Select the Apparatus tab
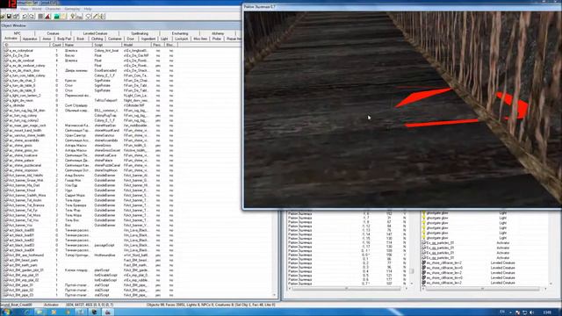This screenshot has width=562, height=316. point(30,39)
